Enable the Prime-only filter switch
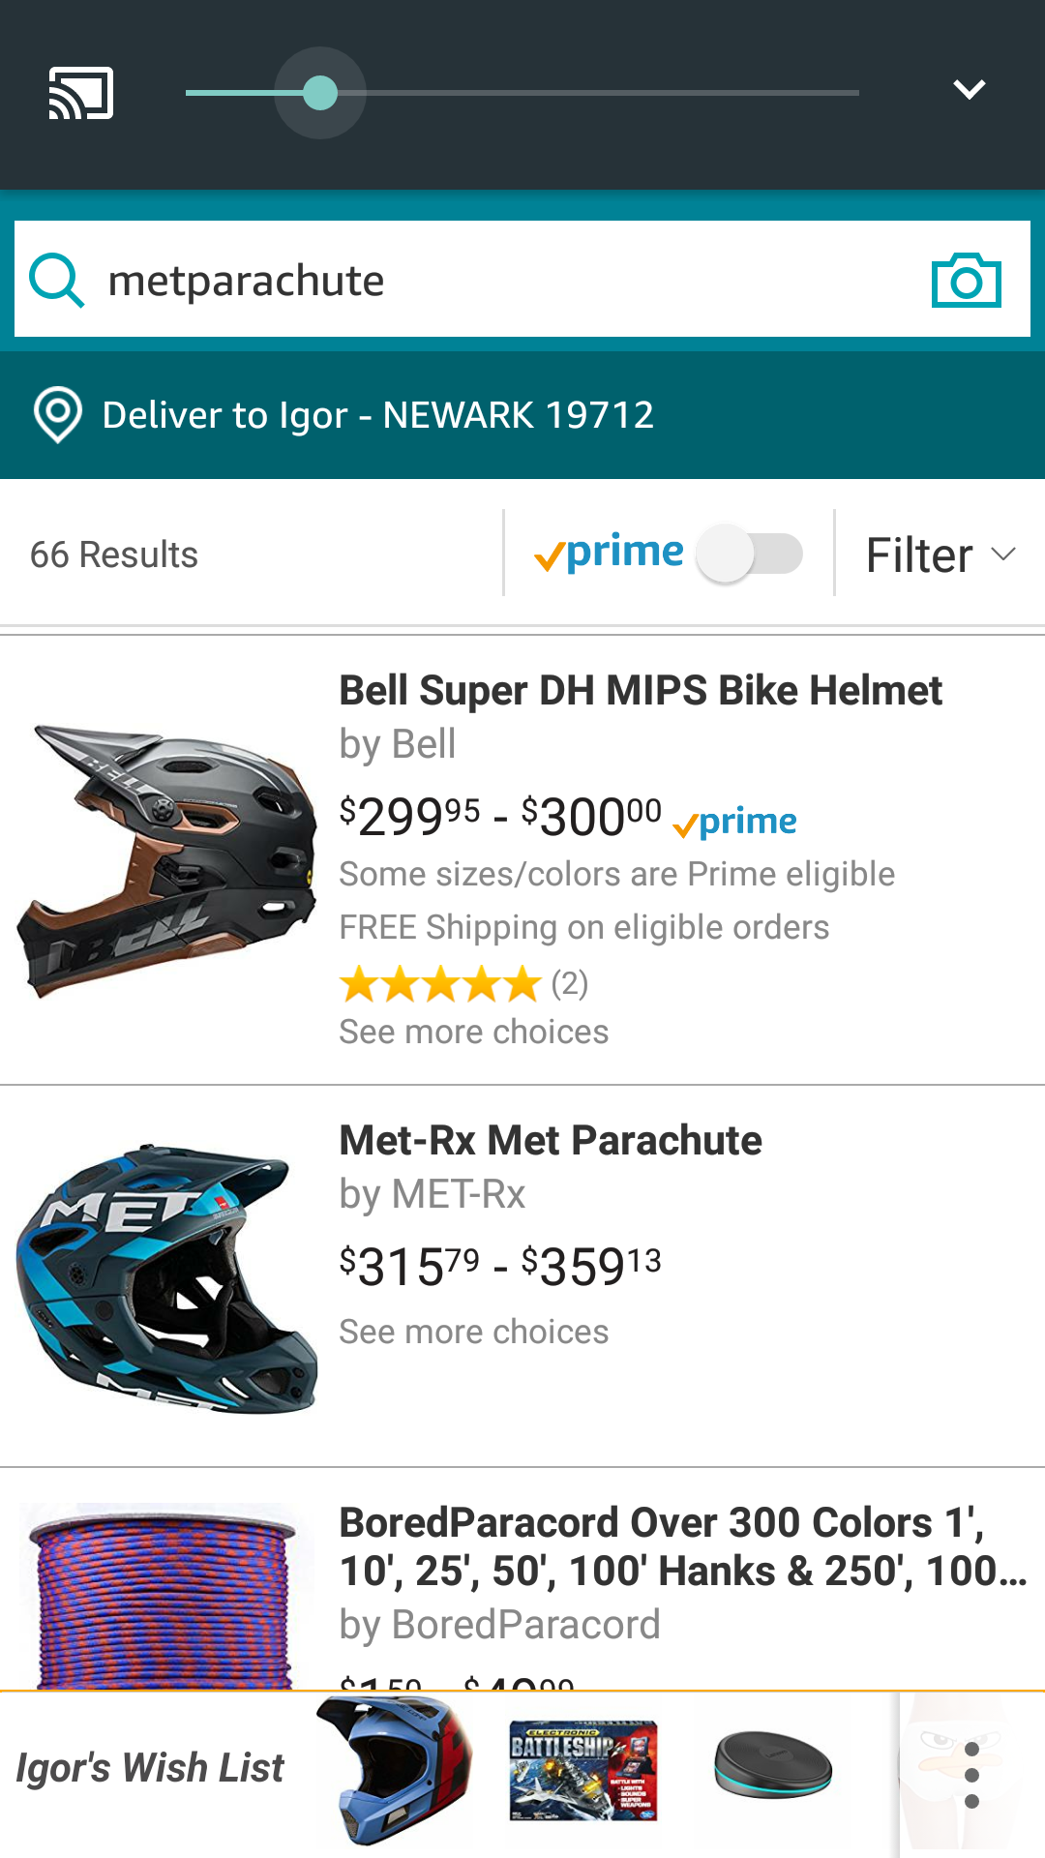1045x1858 pixels. click(x=750, y=554)
